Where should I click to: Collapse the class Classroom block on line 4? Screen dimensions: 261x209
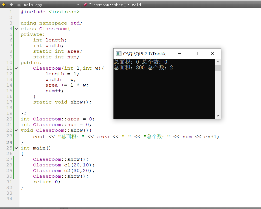click(x=16, y=29)
